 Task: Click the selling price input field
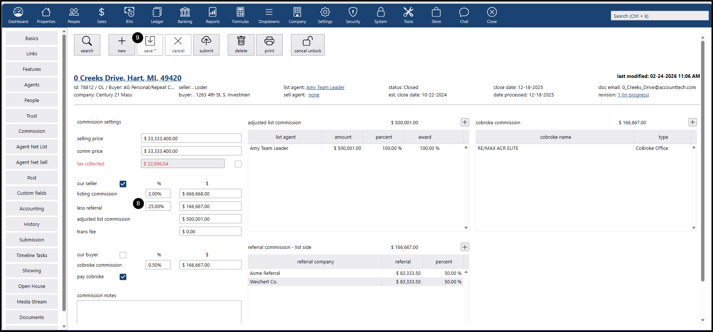click(191, 138)
